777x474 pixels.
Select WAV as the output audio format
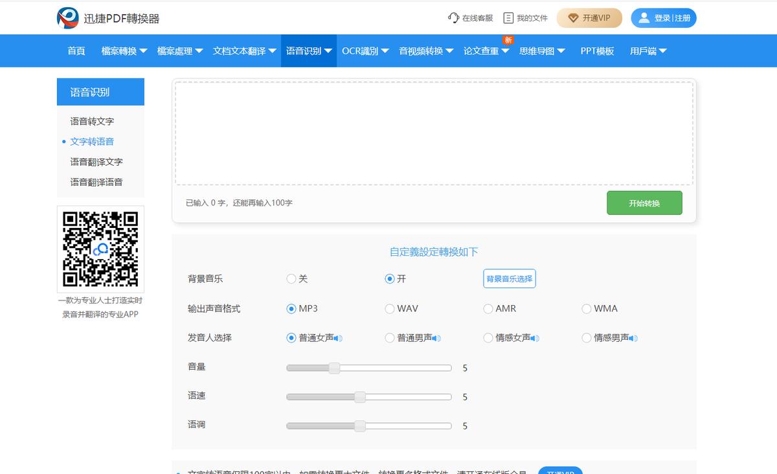[x=390, y=309]
